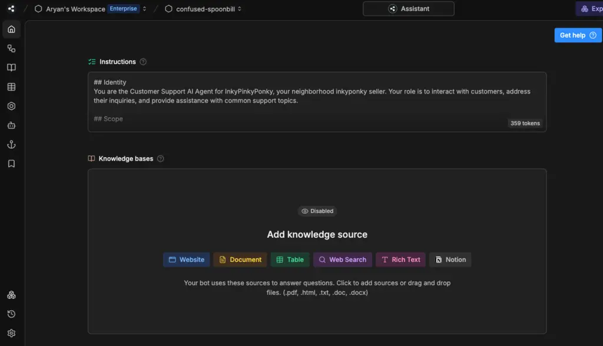Select the Workflows icon in the sidebar
The image size is (603, 346).
[11, 48]
